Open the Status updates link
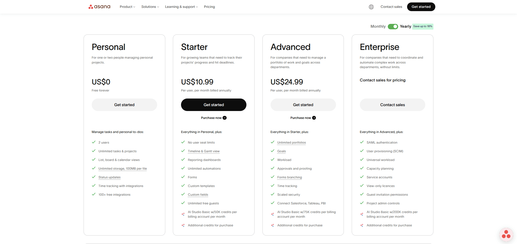 pos(109,177)
